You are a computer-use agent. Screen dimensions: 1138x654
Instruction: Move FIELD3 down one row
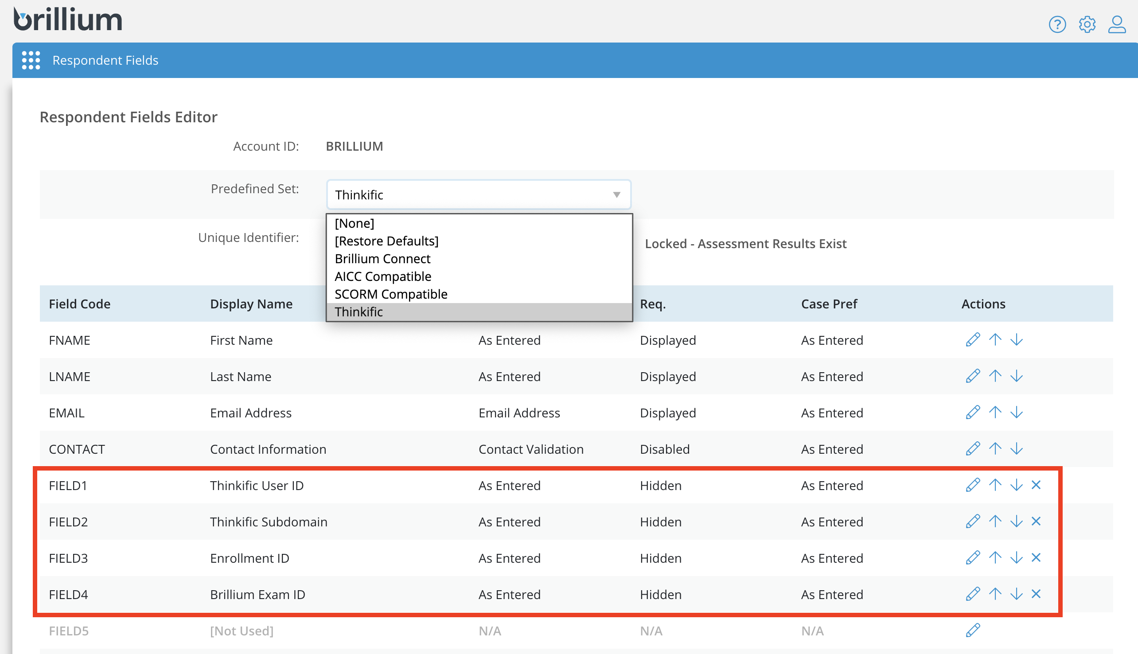pos(1016,558)
